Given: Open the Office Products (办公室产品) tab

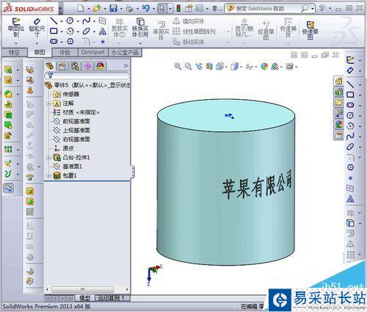Looking at the screenshot, I should [125, 52].
